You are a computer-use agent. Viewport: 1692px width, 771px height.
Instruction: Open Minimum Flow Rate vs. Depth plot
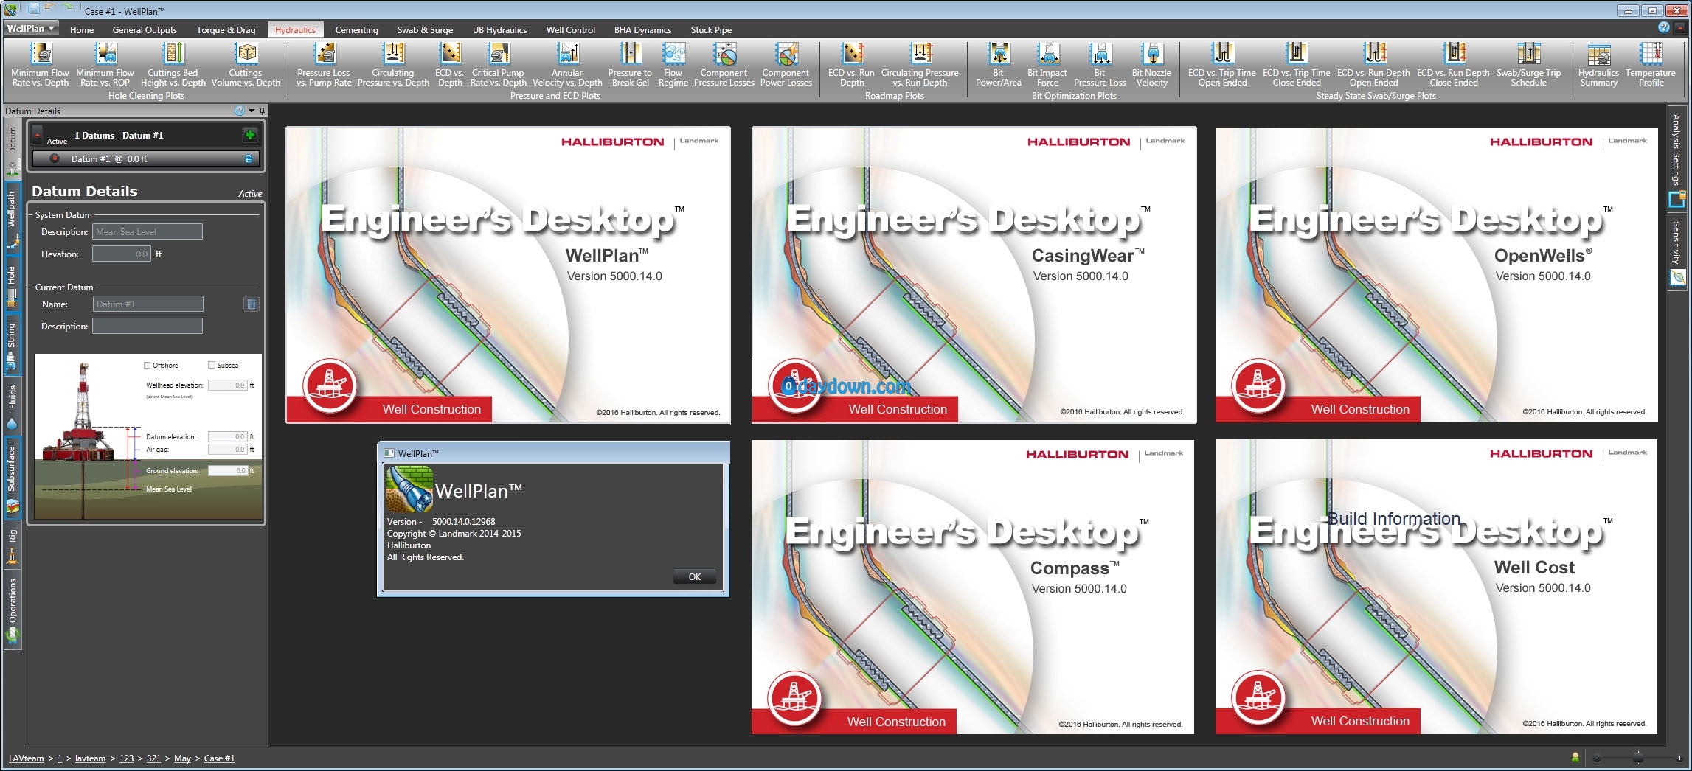(x=41, y=65)
